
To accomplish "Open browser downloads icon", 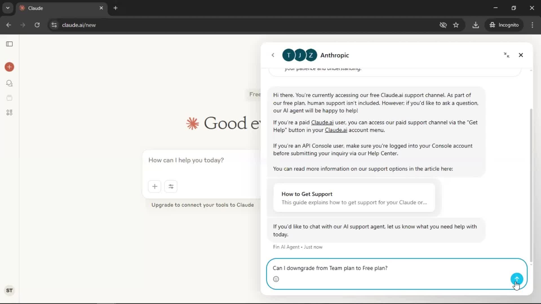I will [476, 25].
